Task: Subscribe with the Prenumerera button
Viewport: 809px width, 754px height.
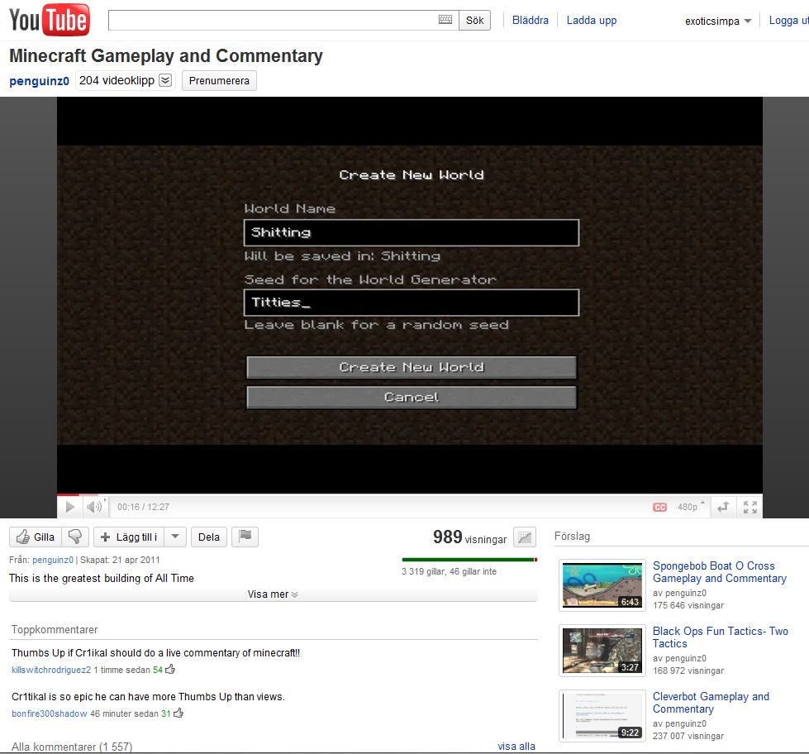Action: click(x=219, y=80)
